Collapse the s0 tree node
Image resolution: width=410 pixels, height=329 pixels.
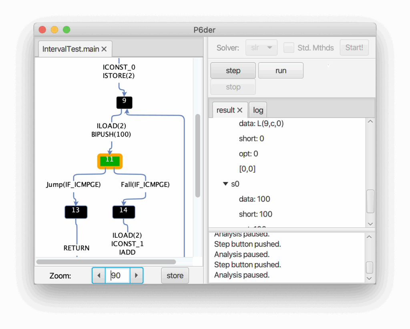[x=225, y=184]
